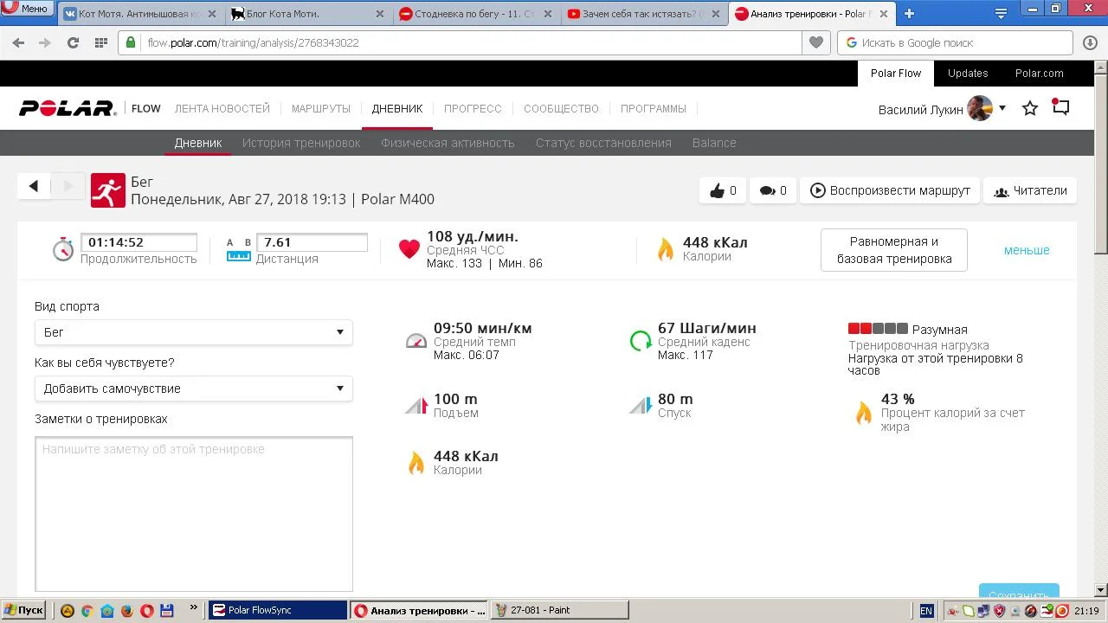Screen dimensions: 1108x623
Task: Open the ПРОГРЕСС menu item
Action: pyautogui.click(x=473, y=109)
